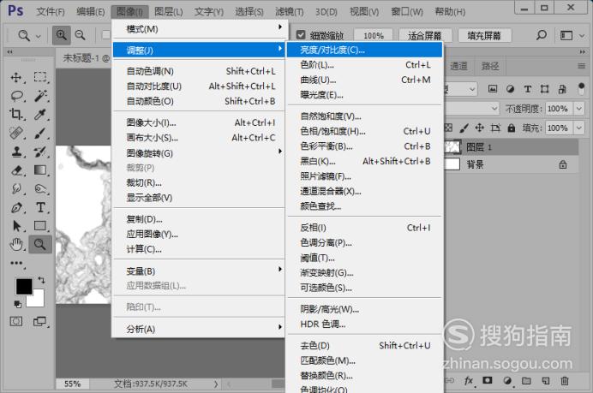Screen dimensions: 593x393
Task: Filter layers by type T icon
Action: [x=528, y=89]
